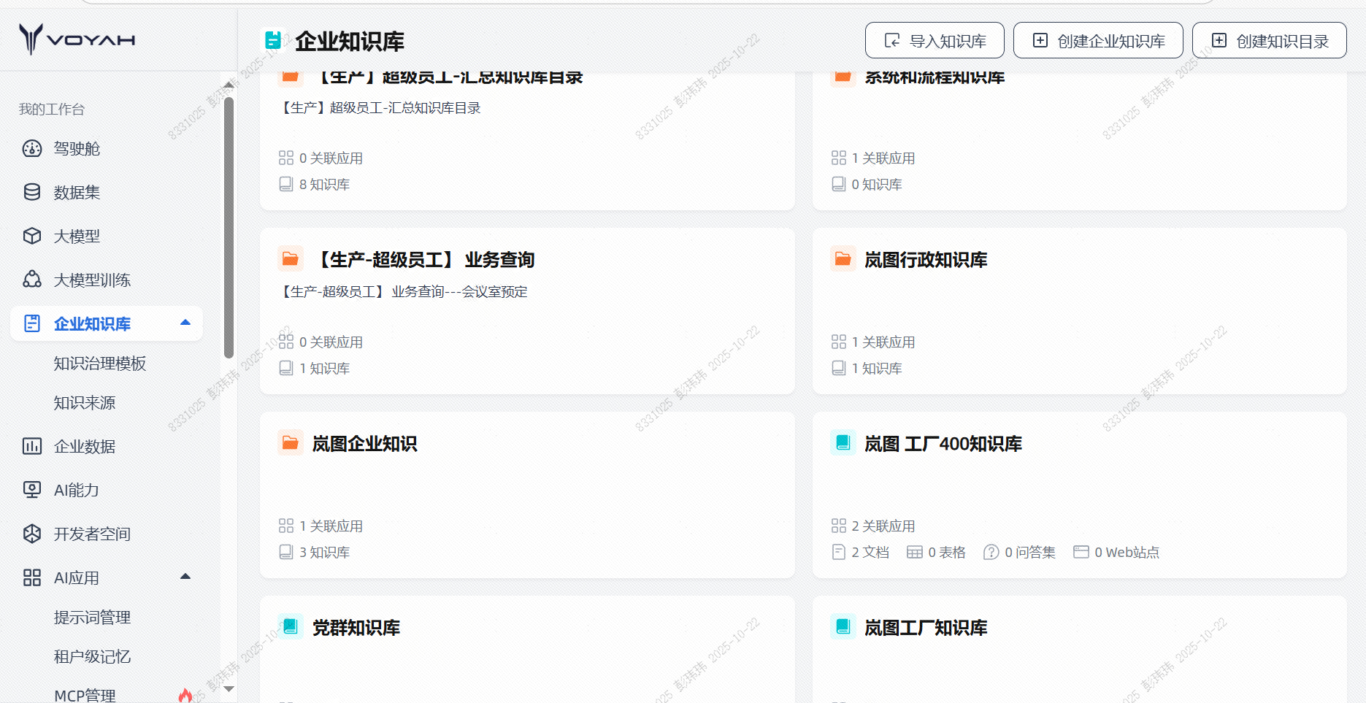Collapse the AI应用 sidebar section

point(185,577)
